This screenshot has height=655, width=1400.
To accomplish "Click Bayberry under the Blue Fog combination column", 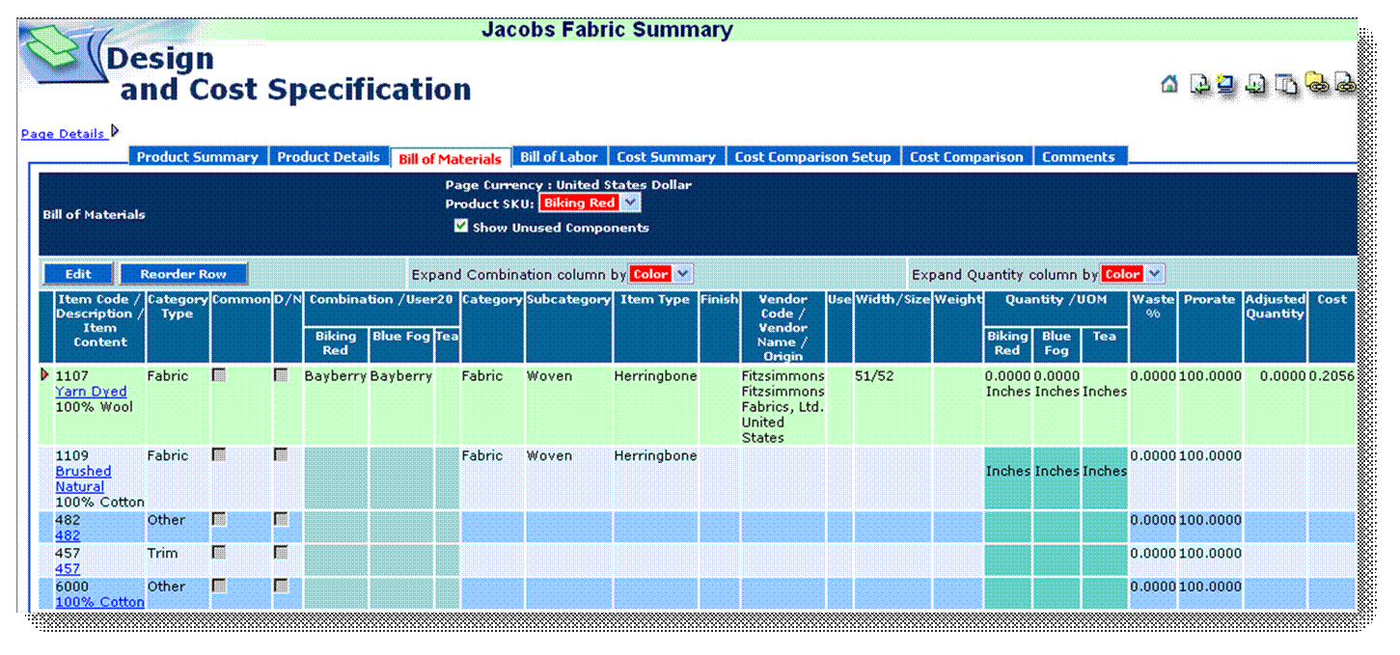I will tap(401, 376).
